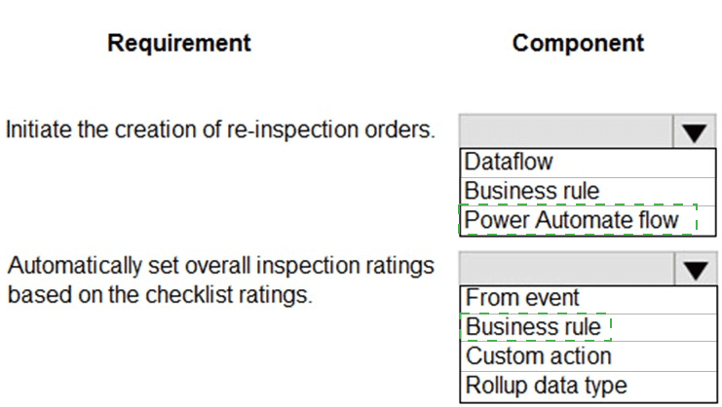722x407 pixels.
Task: Open the inspection ratings dropdown arrow
Action: (x=696, y=269)
